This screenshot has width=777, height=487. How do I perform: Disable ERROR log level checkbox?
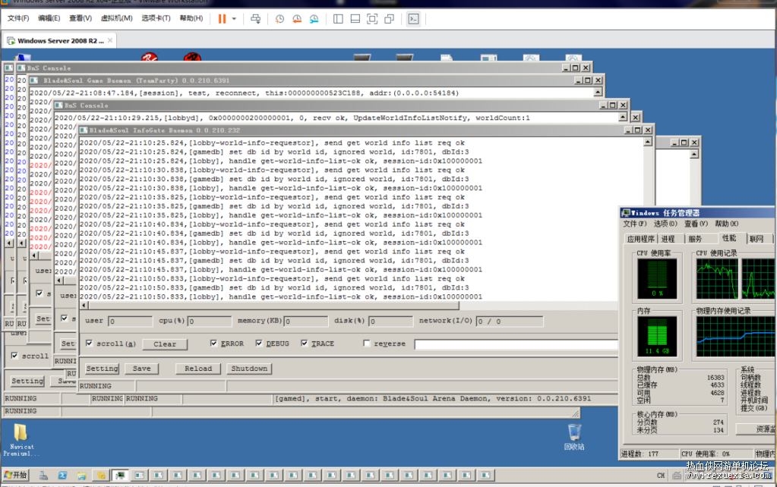213,343
